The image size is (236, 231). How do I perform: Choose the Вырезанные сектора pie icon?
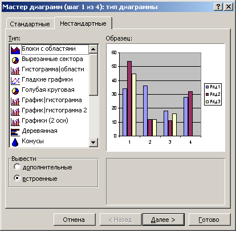coord(15,60)
